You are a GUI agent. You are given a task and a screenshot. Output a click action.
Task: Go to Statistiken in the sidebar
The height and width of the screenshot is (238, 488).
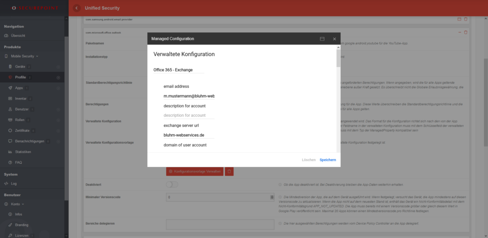coord(23,152)
